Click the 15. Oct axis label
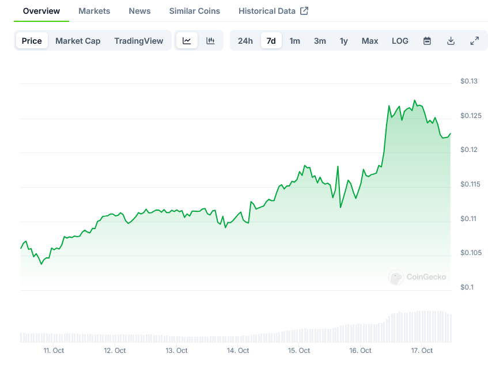Viewport: 488px width, 365px height. 299,351
